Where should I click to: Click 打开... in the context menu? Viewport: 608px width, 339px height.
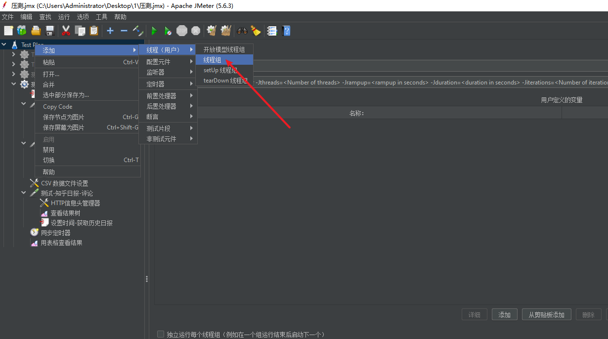(x=87, y=74)
